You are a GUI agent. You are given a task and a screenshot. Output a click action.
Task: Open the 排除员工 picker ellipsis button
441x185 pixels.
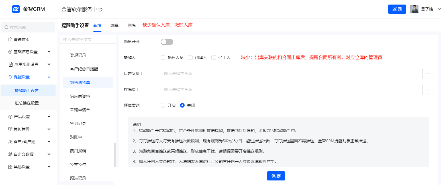coord(428,89)
